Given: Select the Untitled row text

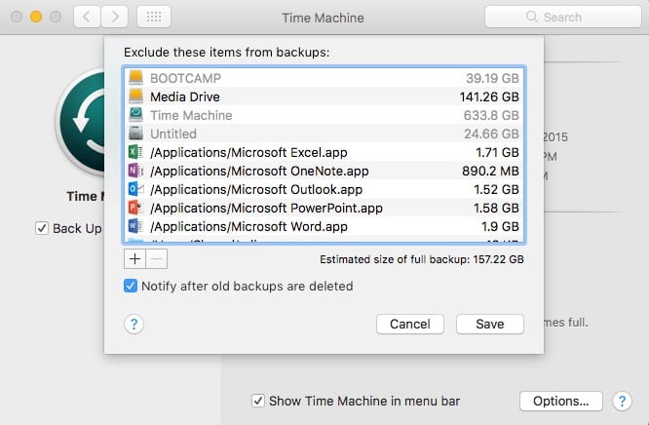Looking at the screenshot, I should pyautogui.click(x=173, y=134).
